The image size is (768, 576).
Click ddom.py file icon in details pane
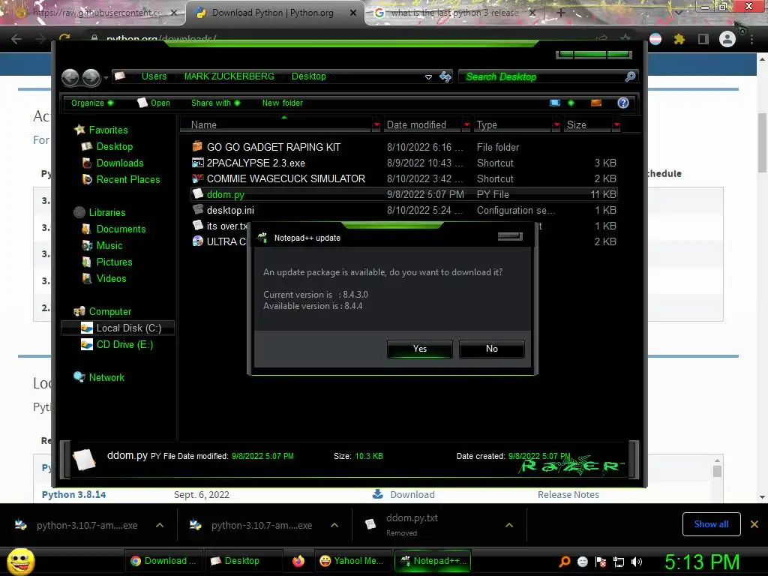84,460
